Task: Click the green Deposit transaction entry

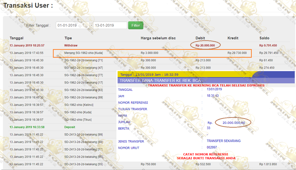Action: pyautogui.click(x=70, y=127)
